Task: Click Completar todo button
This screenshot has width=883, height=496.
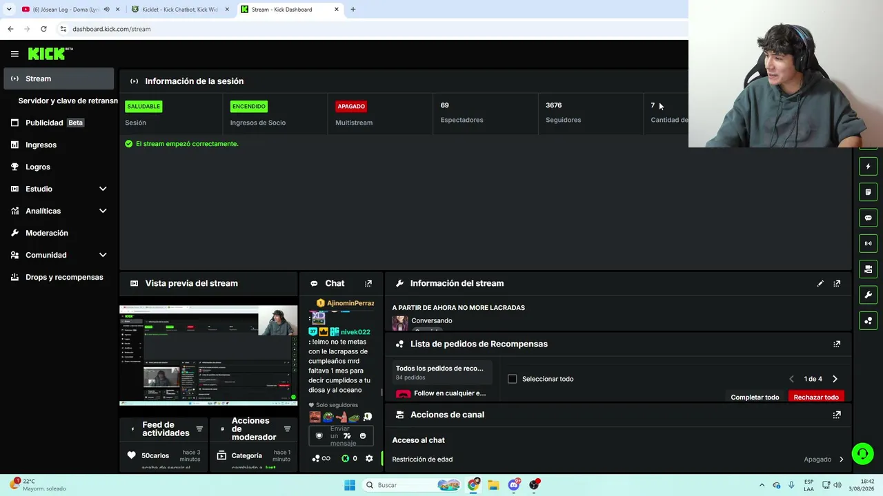Action: 755,397
